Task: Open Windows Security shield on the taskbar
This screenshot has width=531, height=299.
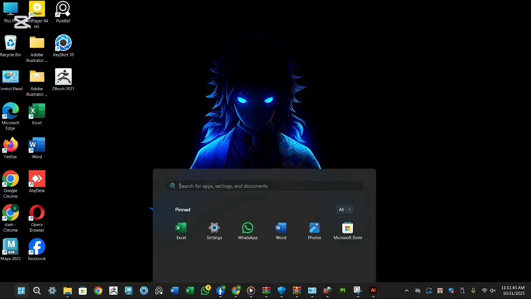Action: coord(282,291)
